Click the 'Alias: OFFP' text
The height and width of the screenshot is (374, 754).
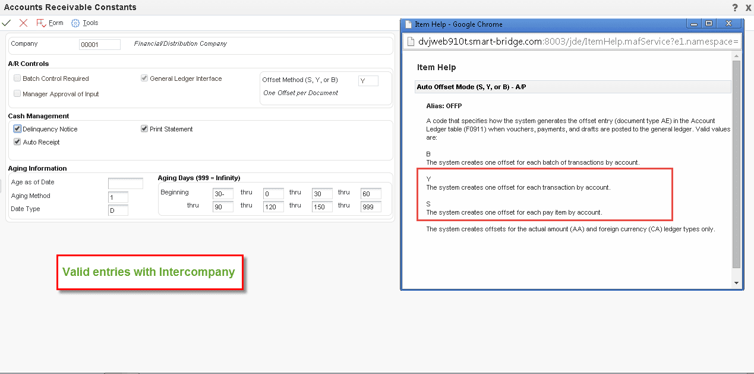tap(444, 106)
